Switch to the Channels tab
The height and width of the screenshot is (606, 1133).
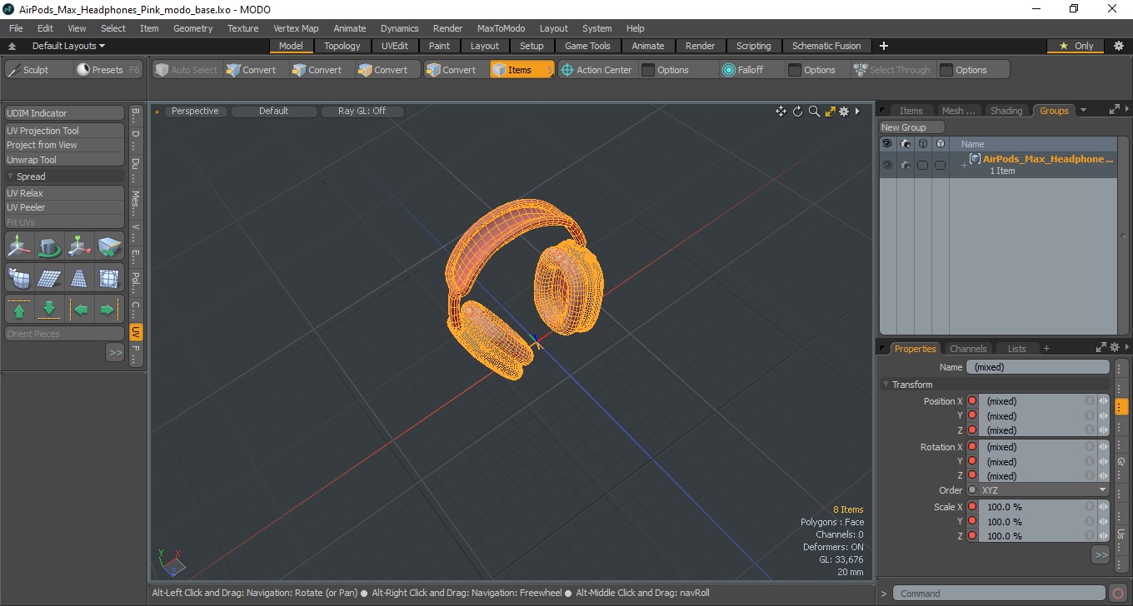point(968,349)
